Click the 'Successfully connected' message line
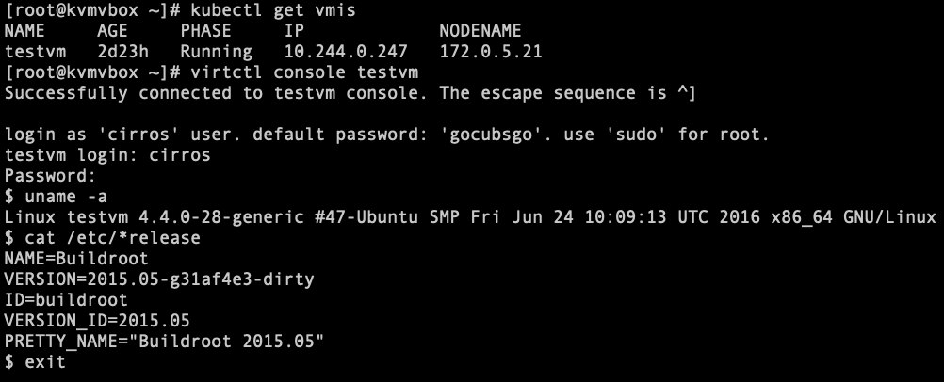 [x=350, y=93]
